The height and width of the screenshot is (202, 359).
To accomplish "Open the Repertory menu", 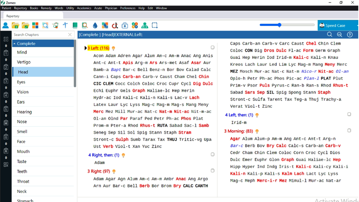I will pyautogui.click(x=20, y=8).
